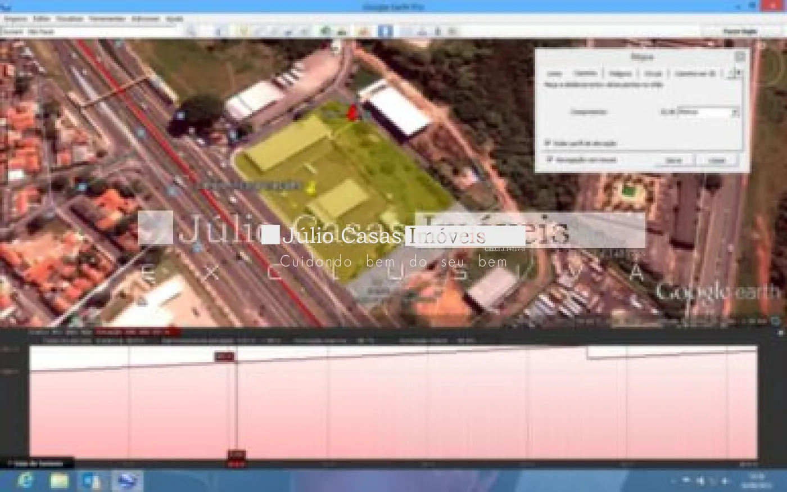Image resolution: width=787 pixels, height=492 pixels.
Task: Click the highlighted Ruler tool icon
Action: (385, 31)
